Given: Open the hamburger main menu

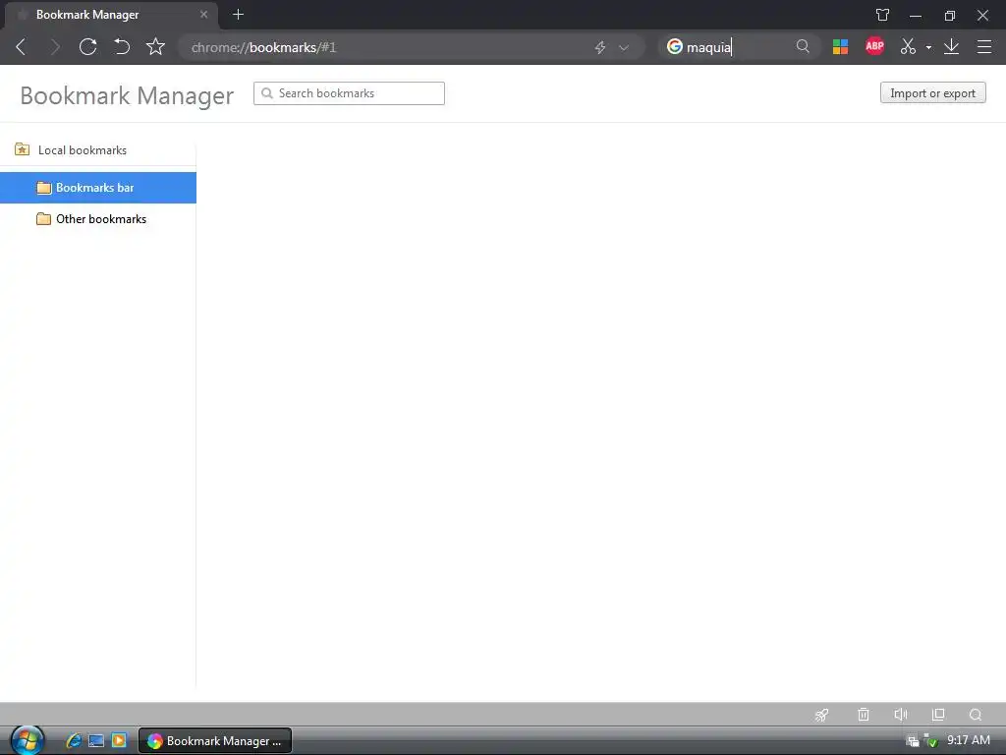Looking at the screenshot, I should [x=984, y=47].
